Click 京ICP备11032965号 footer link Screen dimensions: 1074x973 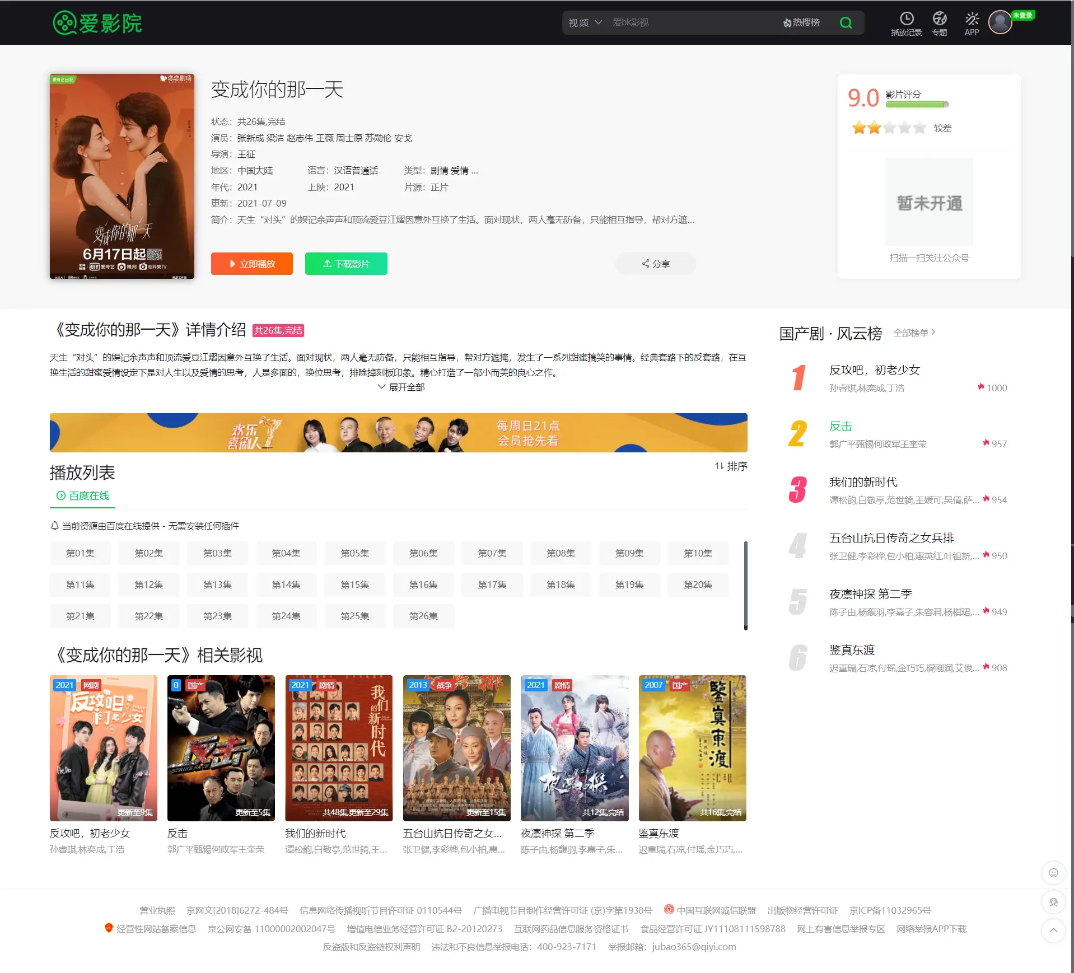[x=890, y=911]
